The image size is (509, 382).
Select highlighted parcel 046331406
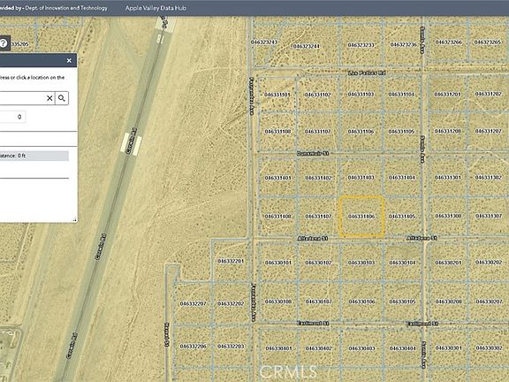click(361, 217)
